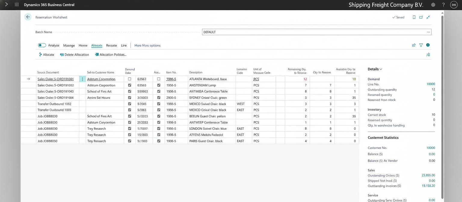
Task: Toggle the information FactBox icon
Action: point(428,45)
